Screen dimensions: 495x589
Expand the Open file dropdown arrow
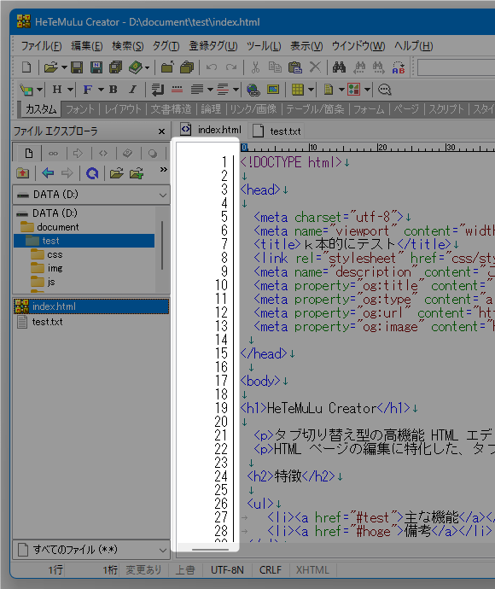64,68
